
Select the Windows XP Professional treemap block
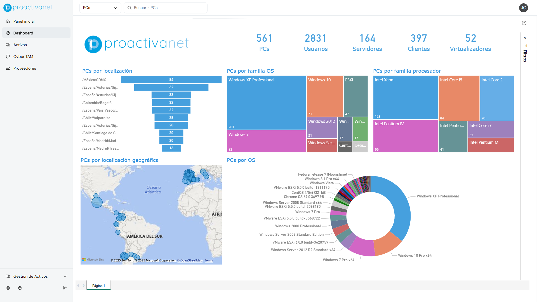pos(266,103)
